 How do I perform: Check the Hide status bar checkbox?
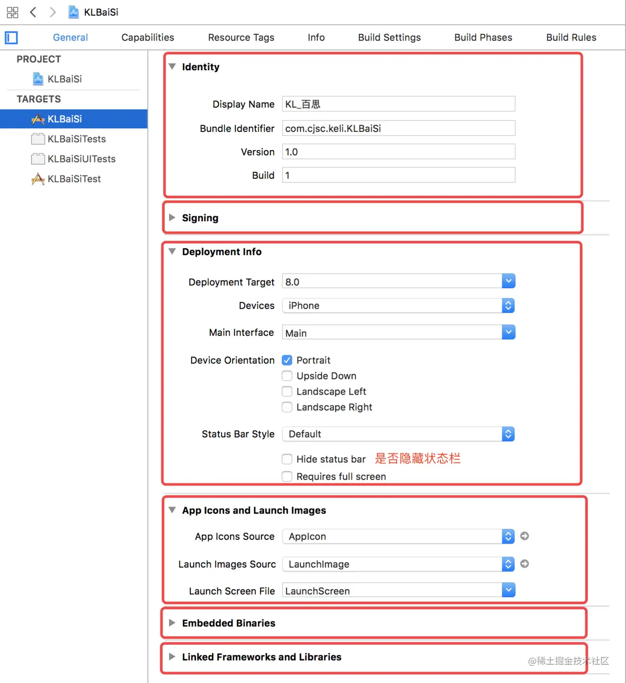tap(287, 459)
